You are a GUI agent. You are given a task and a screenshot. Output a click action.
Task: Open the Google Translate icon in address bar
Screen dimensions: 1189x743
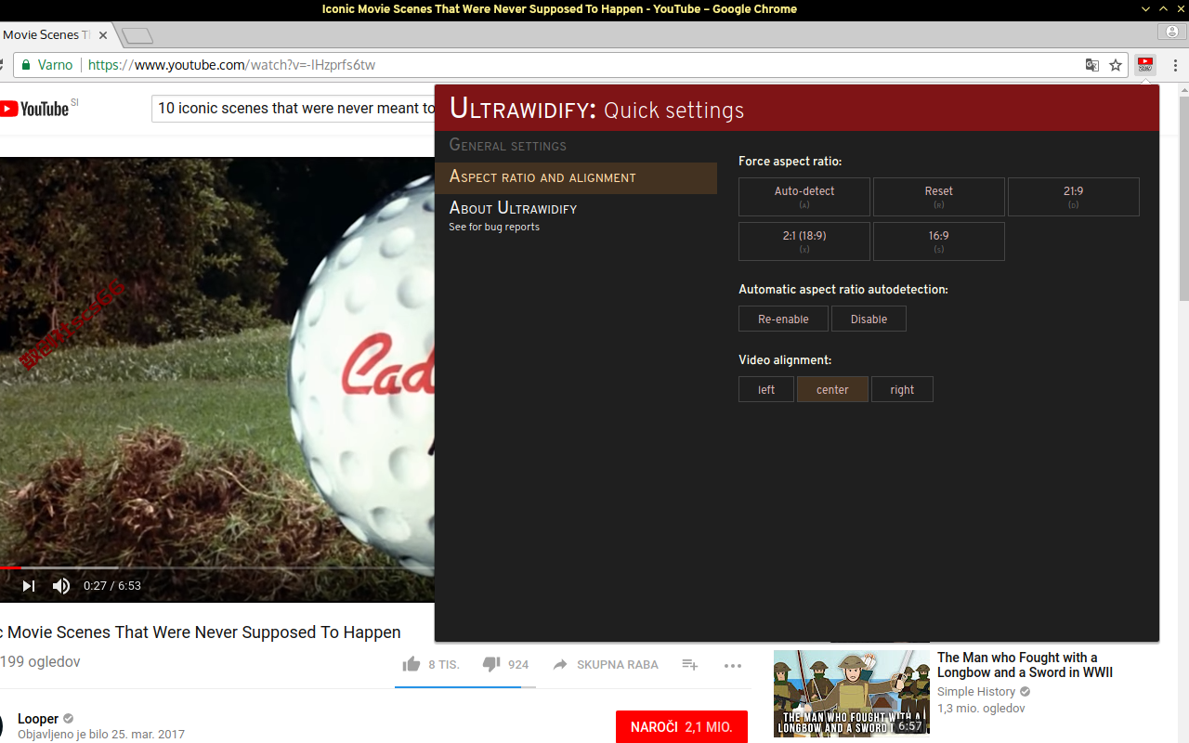1092,65
